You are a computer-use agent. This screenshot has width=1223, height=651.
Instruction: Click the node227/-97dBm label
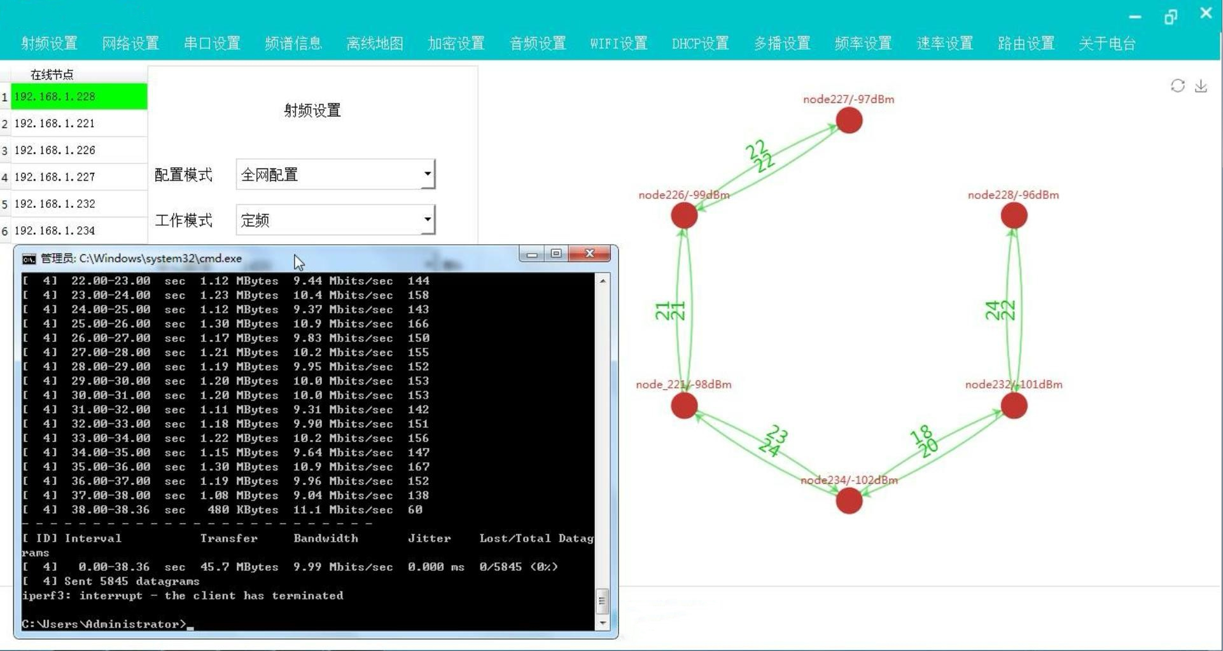coord(848,99)
